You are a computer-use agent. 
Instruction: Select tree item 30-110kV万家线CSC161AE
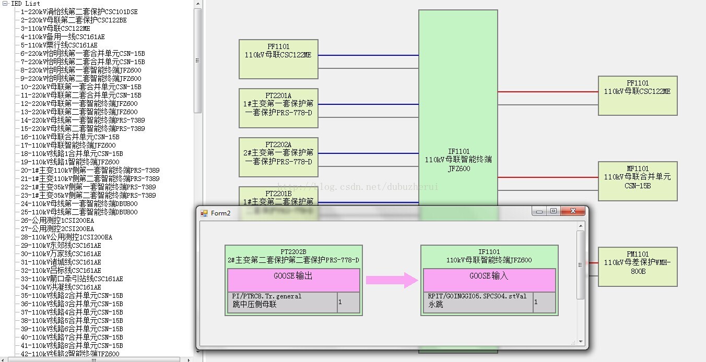[x=61, y=254]
